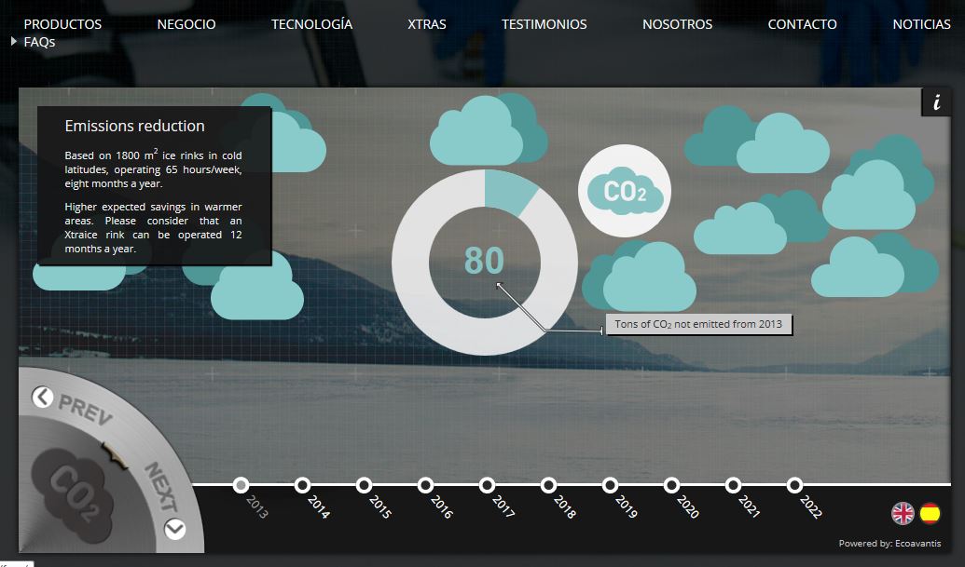This screenshot has width=965, height=567.
Task: Open the CONTACTO link
Action: (x=802, y=24)
